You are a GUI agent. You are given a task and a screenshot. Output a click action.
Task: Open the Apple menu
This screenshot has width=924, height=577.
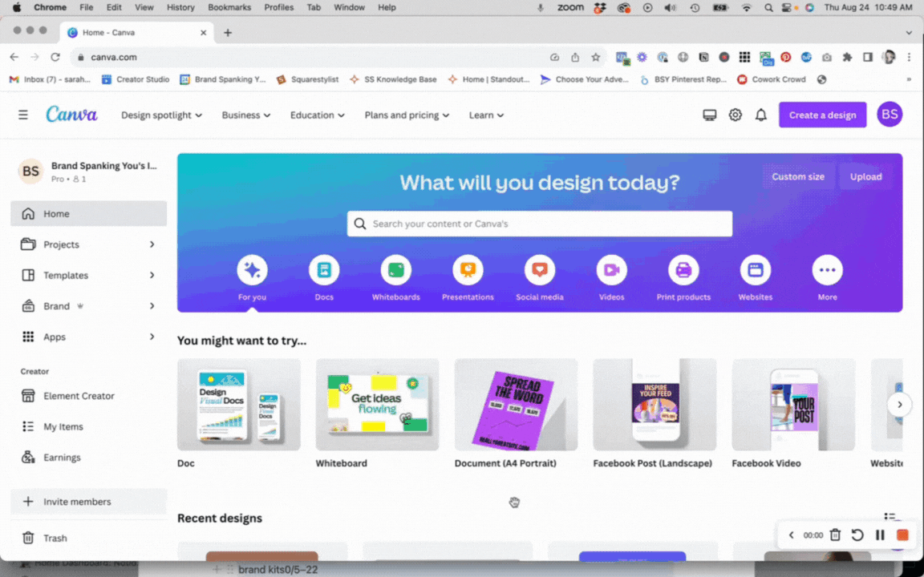point(17,8)
